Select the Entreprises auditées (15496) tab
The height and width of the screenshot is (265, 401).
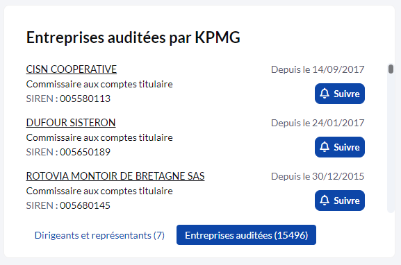(x=246, y=235)
